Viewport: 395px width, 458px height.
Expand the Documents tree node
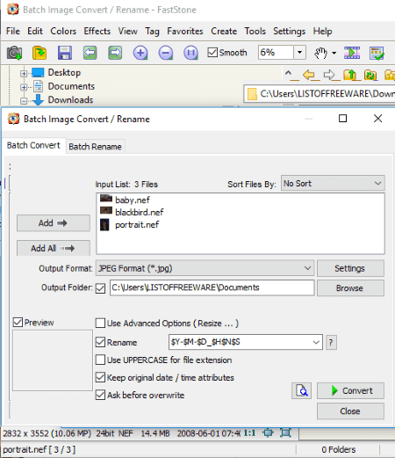coord(24,87)
